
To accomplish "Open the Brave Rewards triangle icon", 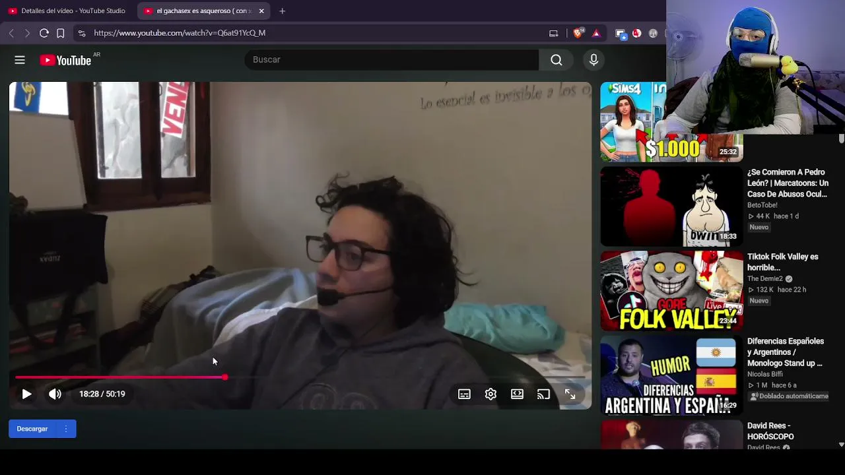I will [596, 33].
